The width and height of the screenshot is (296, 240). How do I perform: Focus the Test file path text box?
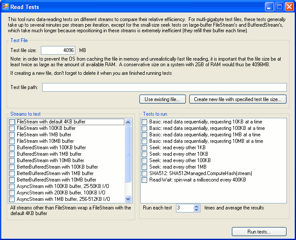[x=164, y=87]
